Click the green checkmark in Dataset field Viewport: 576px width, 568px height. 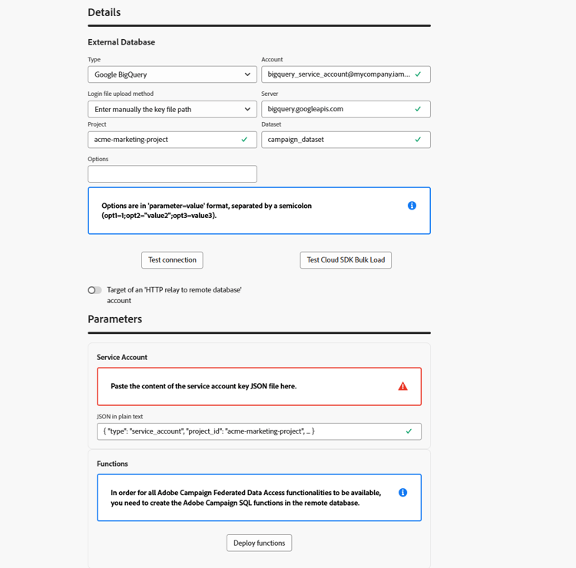(x=418, y=140)
